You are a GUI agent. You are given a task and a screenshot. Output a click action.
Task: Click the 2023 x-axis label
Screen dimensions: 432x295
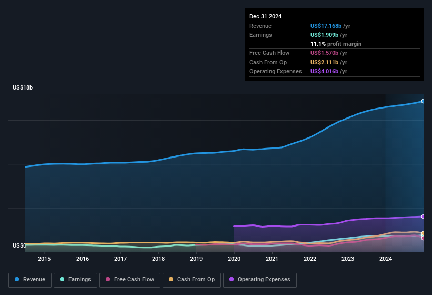click(348, 259)
